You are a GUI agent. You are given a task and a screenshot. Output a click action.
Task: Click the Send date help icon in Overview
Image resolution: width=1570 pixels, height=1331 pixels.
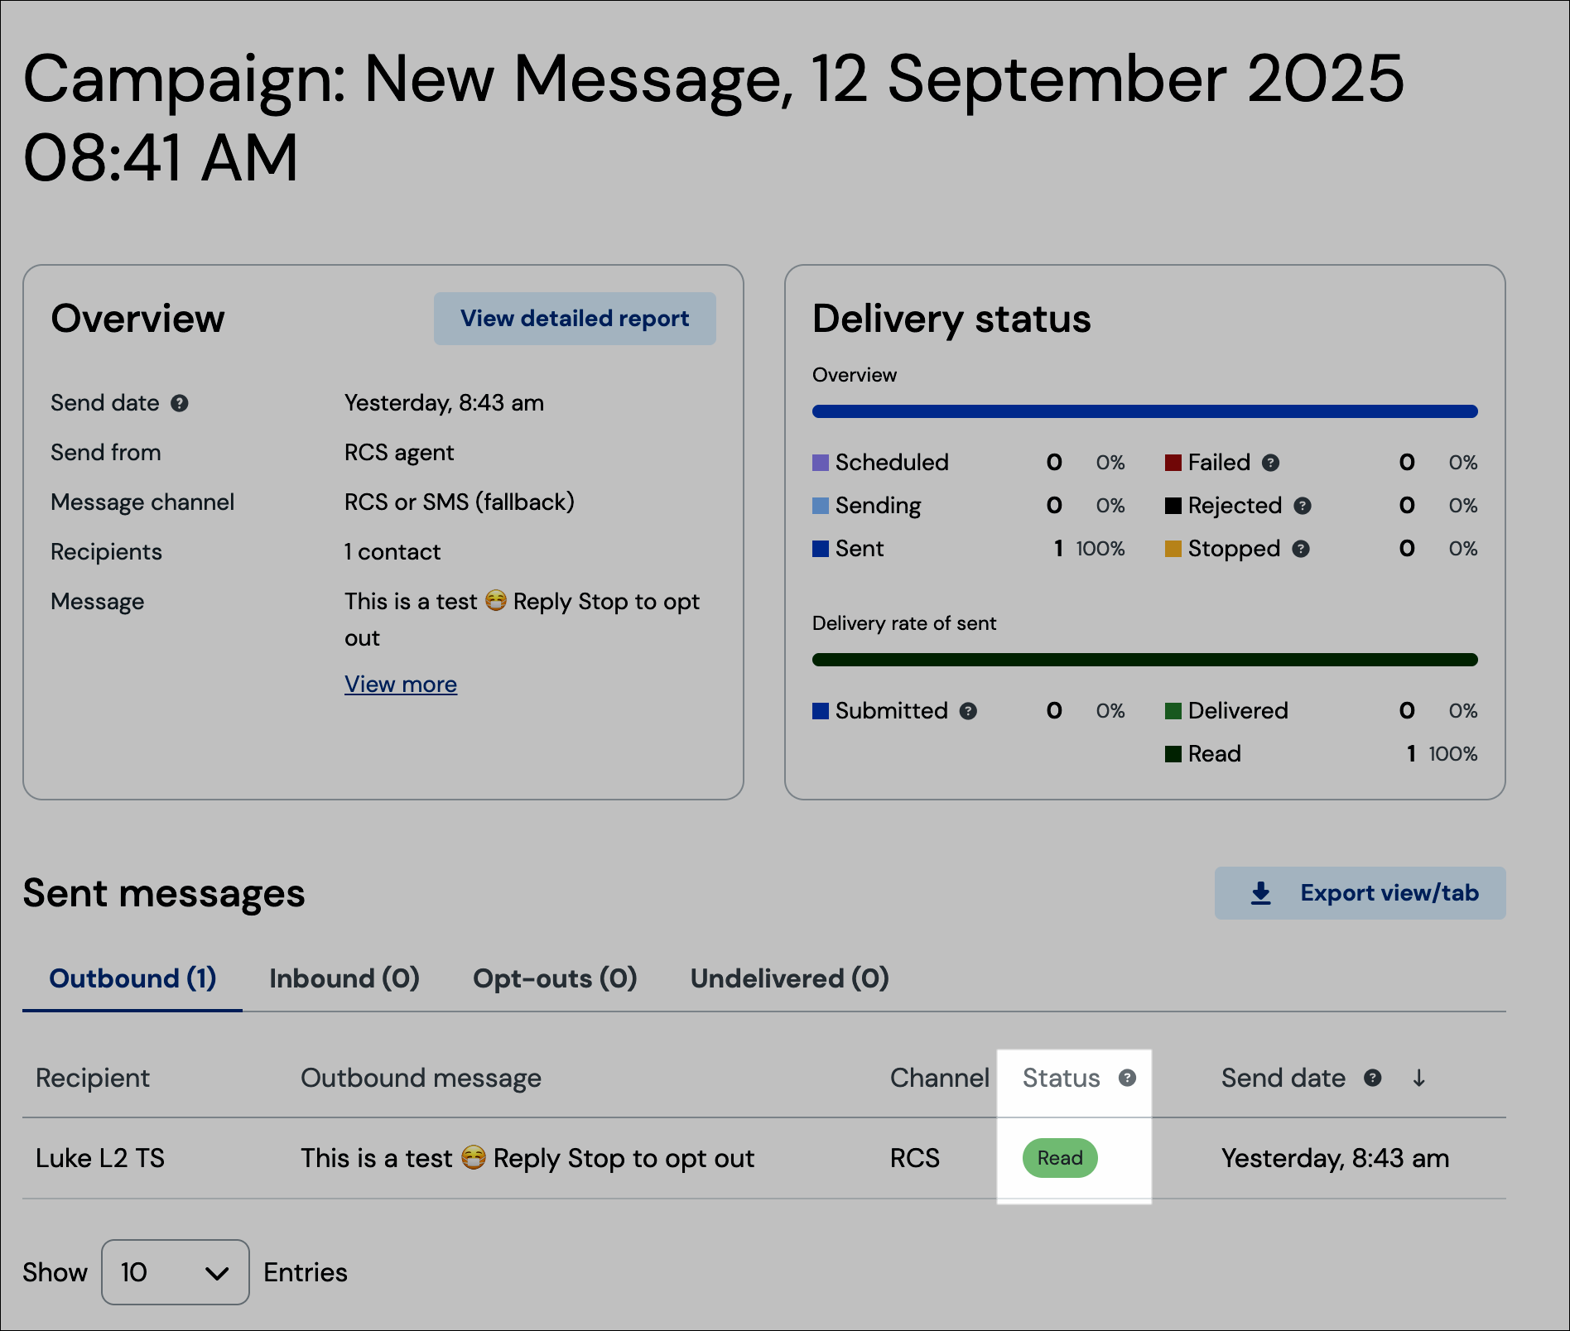coord(180,403)
